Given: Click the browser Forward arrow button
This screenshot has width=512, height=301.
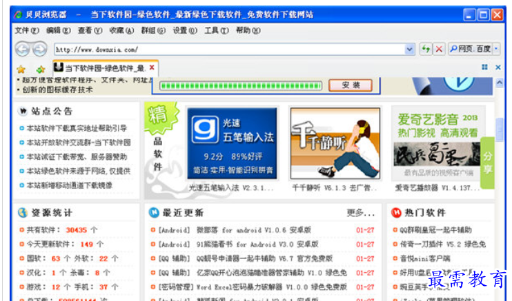Looking at the screenshot, I should tap(40, 50).
